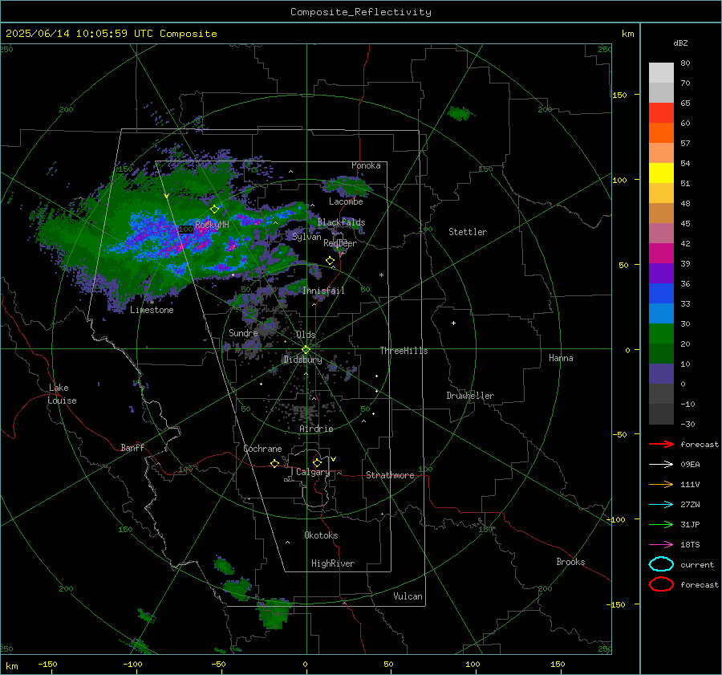Click the red forecast arrow in legend
Image resolution: width=722 pixels, height=675 pixels.
pyautogui.click(x=661, y=444)
